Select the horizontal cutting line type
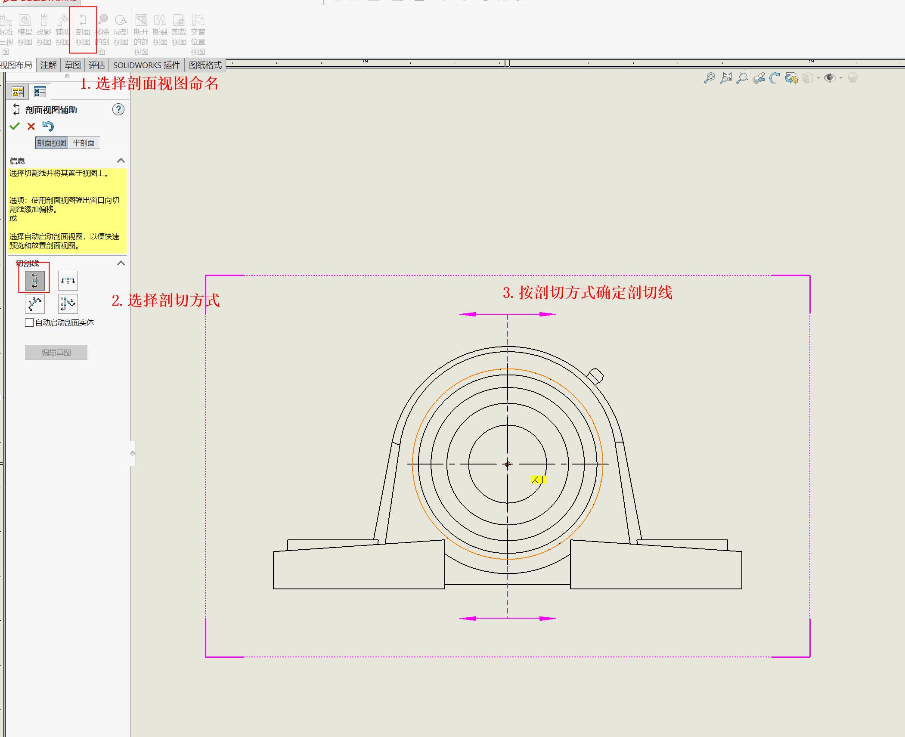The width and height of the screenshot is (905, 737). point(67,280)
